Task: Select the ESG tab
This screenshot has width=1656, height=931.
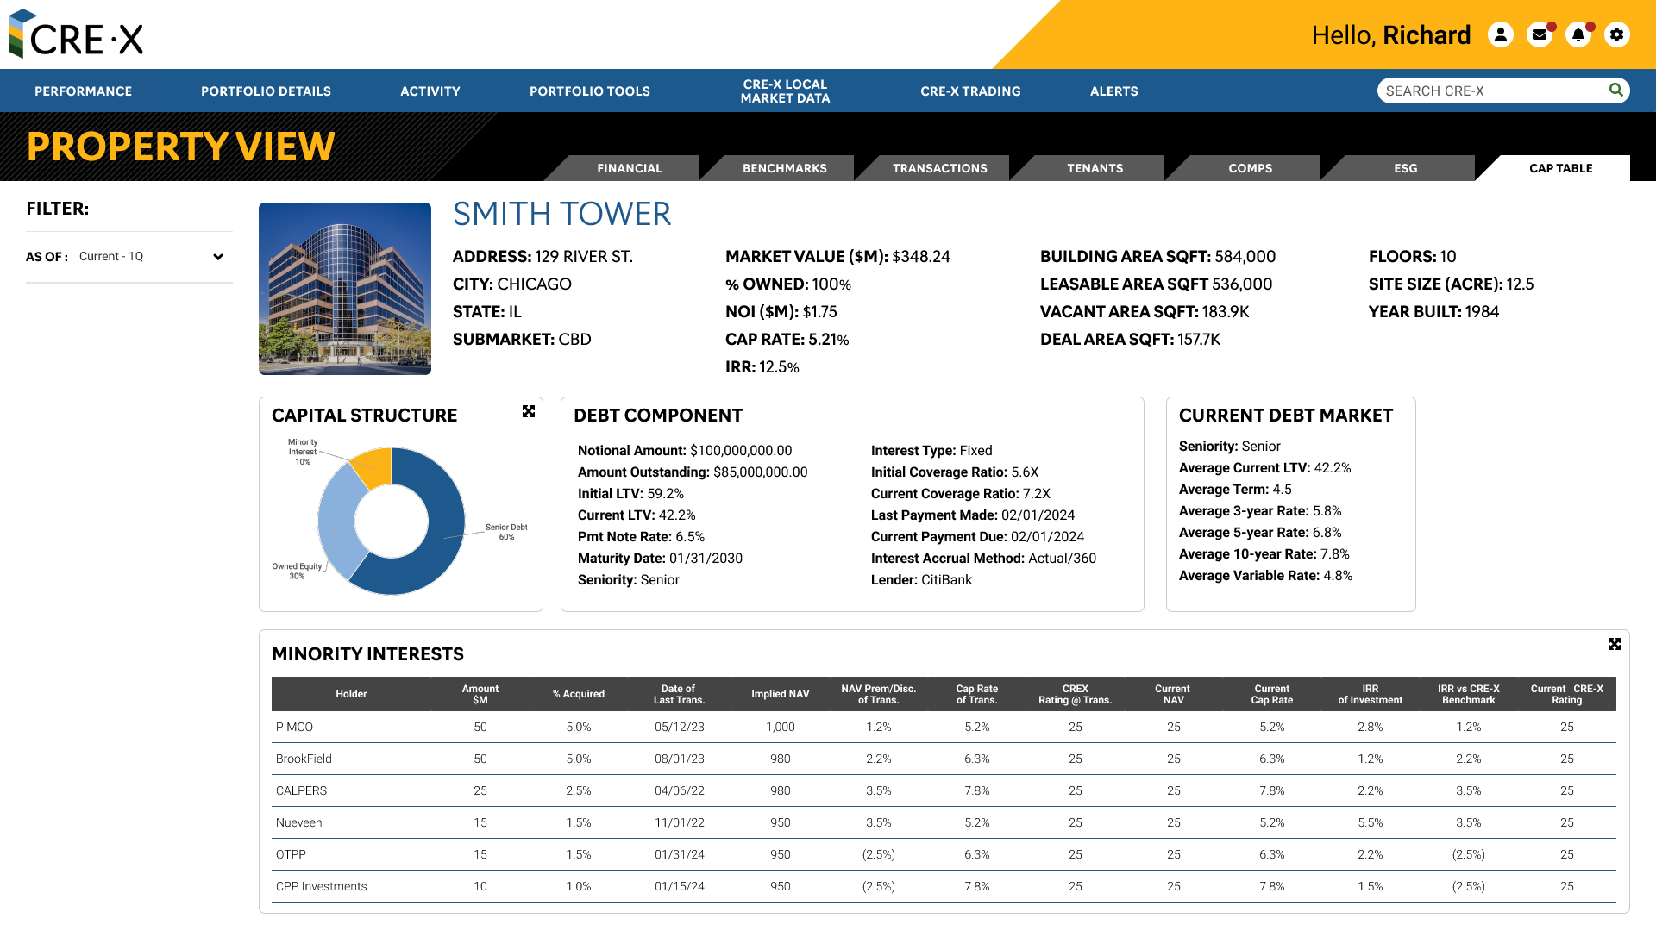Action: coord(1405,168)
